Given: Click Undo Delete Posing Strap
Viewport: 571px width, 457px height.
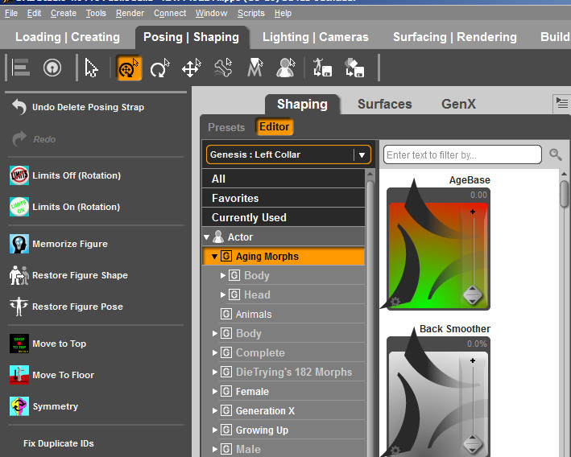Looking at the screenshot, I should (88, 107).
